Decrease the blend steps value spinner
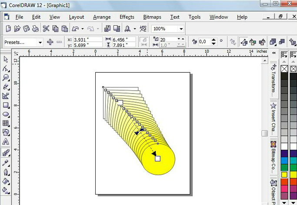Screen dimensions: 297x205 179,39
